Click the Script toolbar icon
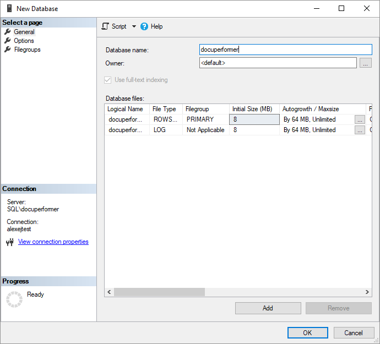Image resolution: width=380 pixels, height=344 pixels. click(106, 26)
